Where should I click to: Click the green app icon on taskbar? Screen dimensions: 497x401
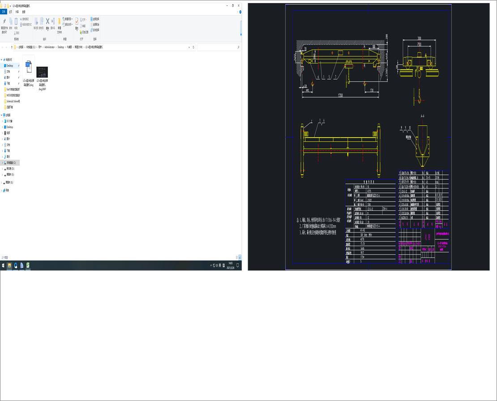point(28,265)
